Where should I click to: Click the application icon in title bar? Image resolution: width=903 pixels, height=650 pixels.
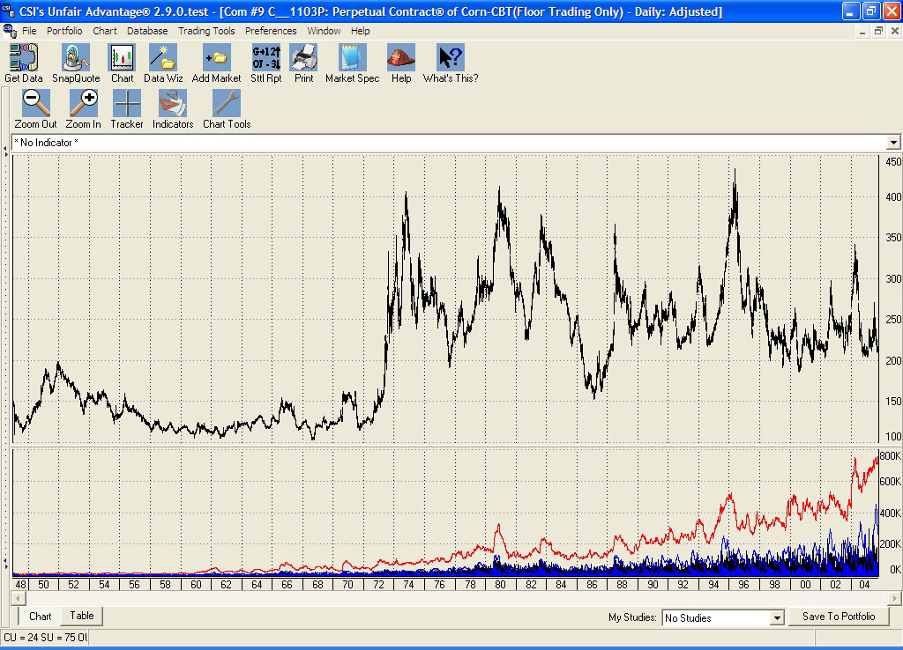8,11
